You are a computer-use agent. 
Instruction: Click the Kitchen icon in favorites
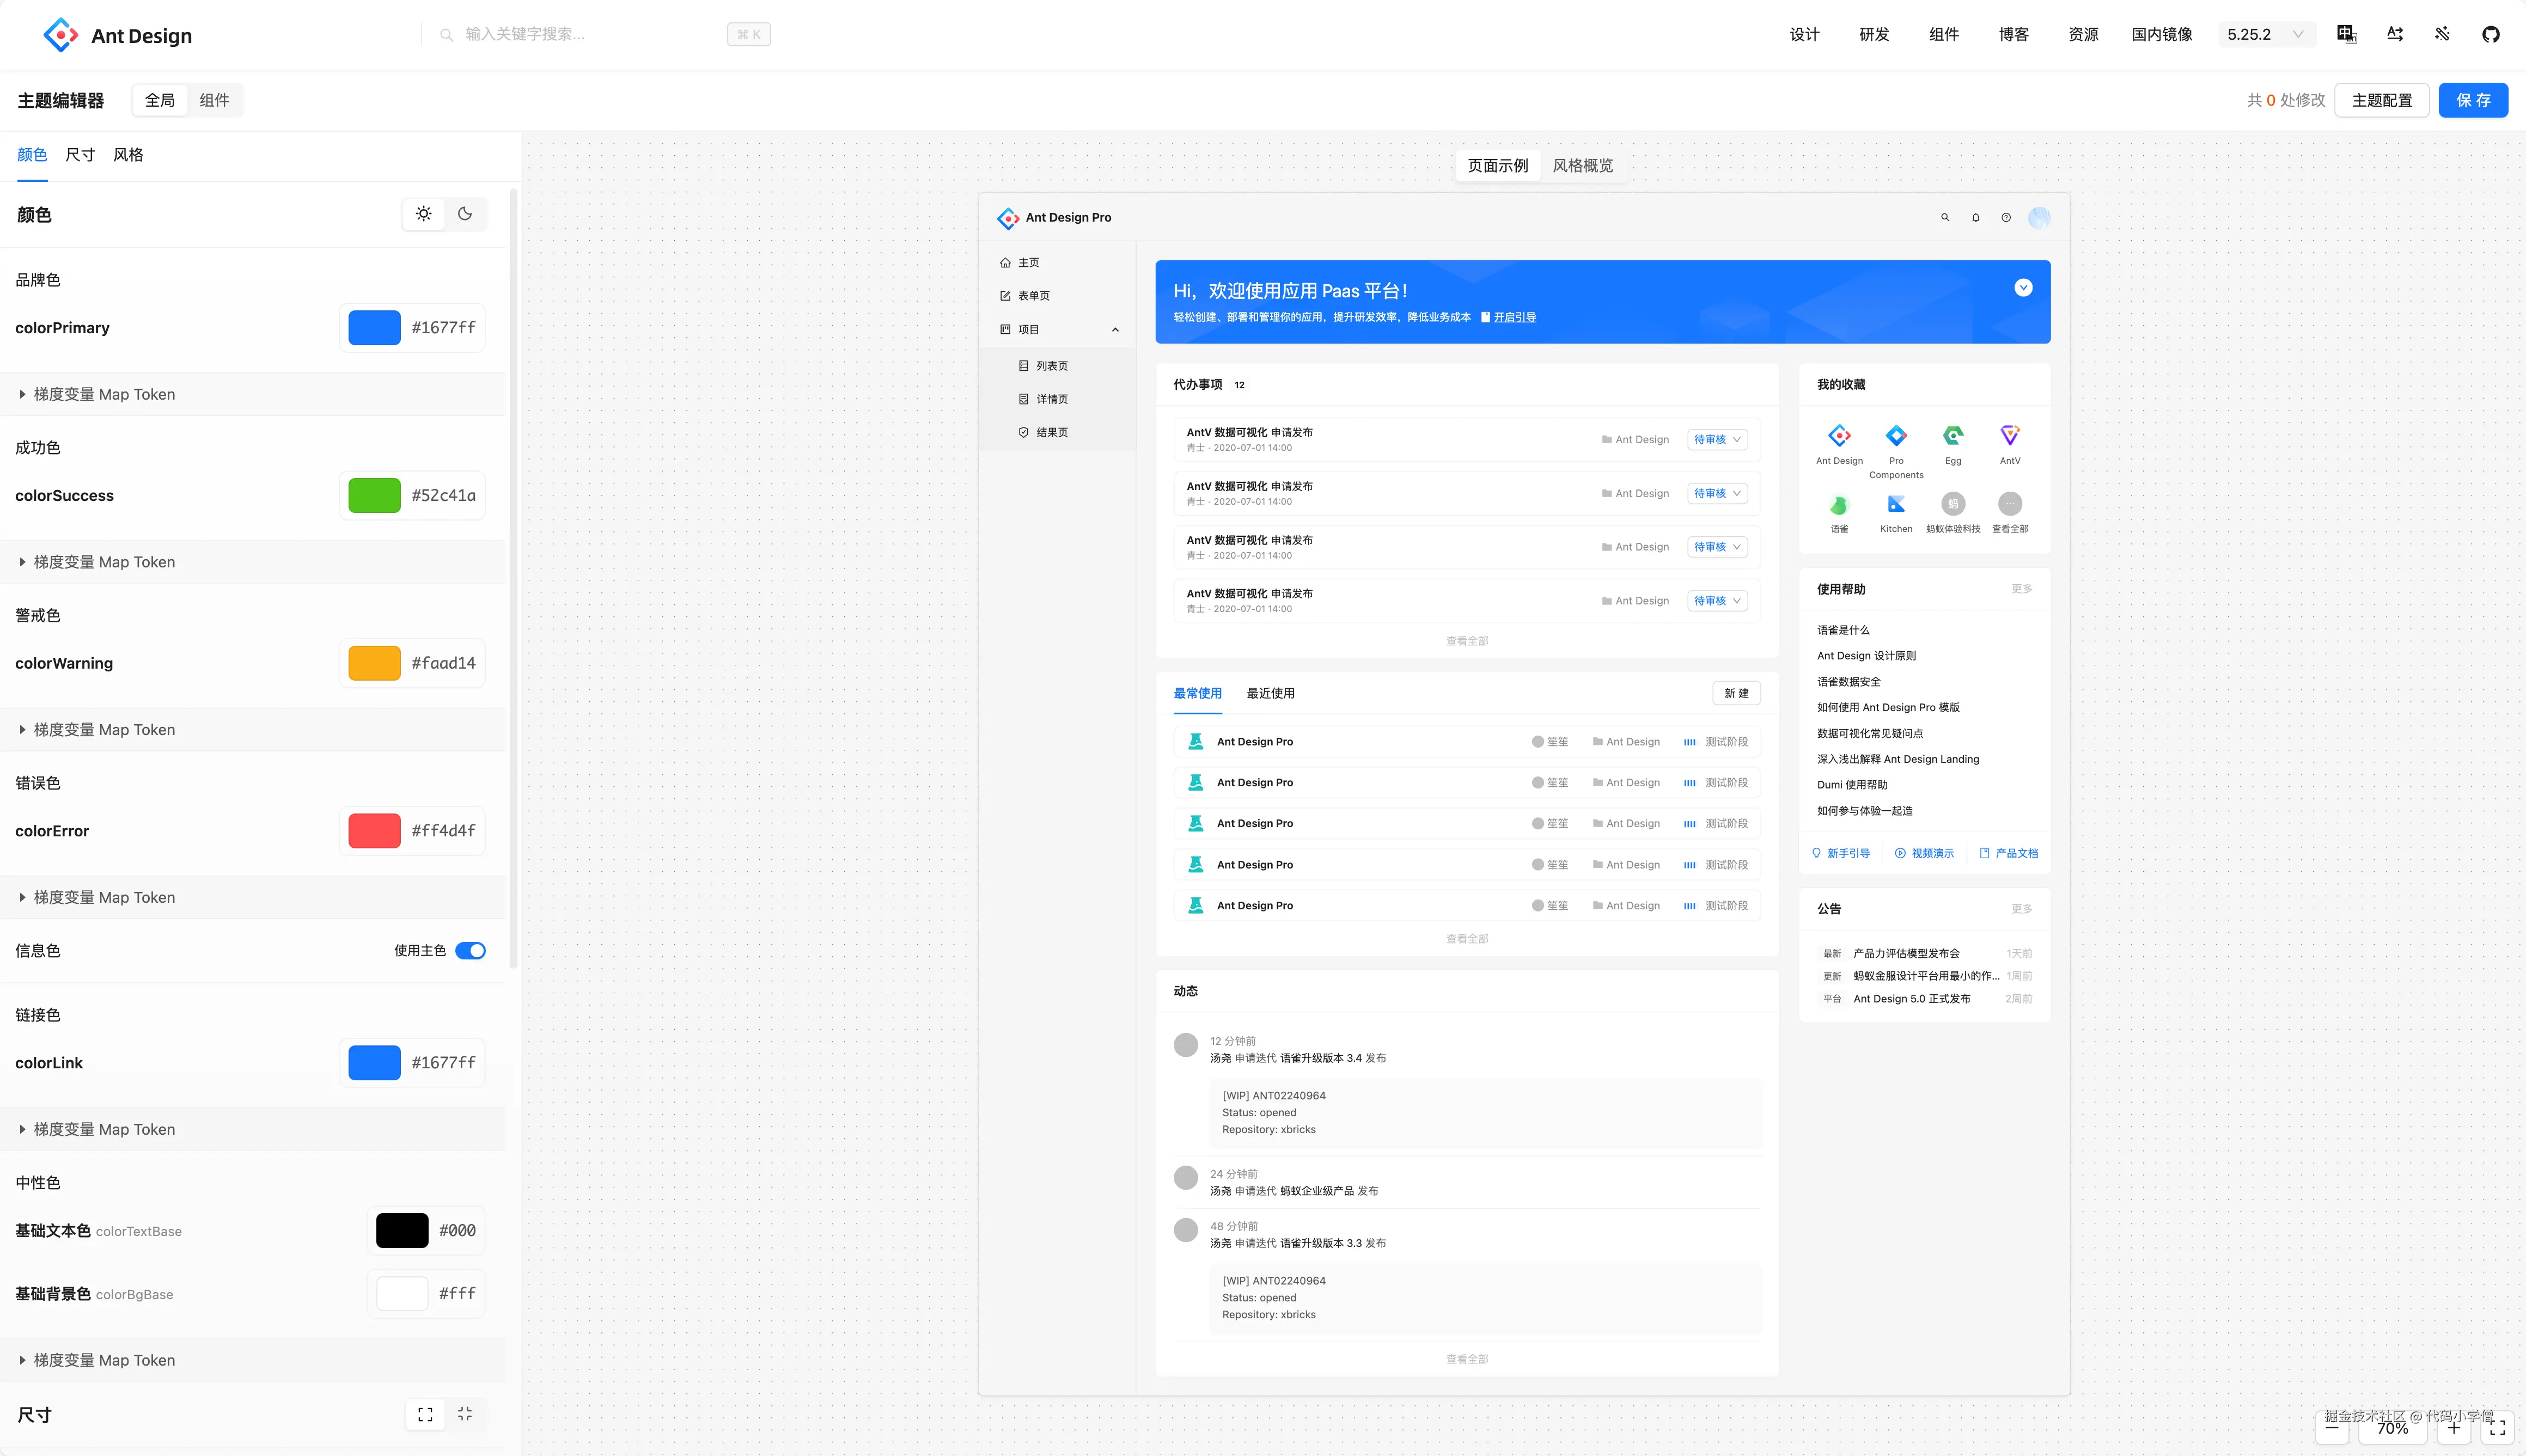click(1895, 505)
